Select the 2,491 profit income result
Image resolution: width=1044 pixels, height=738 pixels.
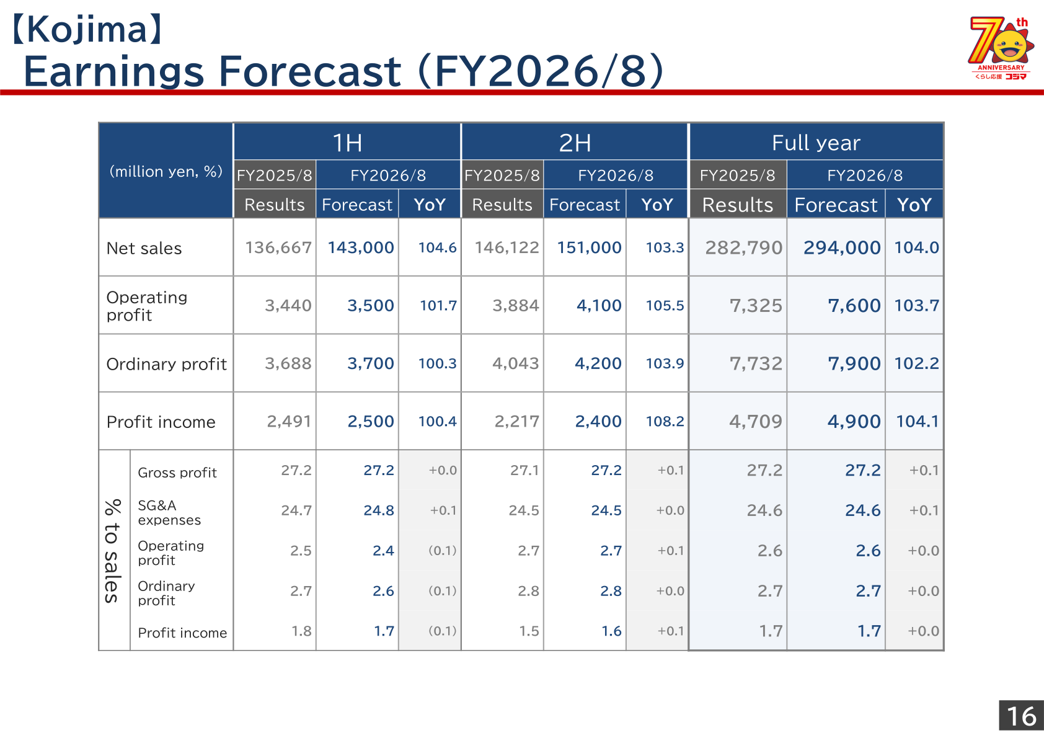click(289, 421)
